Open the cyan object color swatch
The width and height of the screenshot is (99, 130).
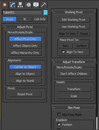[45, 12]
